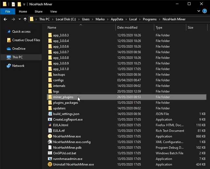Click the address bar folder icon
This screenshot has height=169, width=210.
pos(31,19)
